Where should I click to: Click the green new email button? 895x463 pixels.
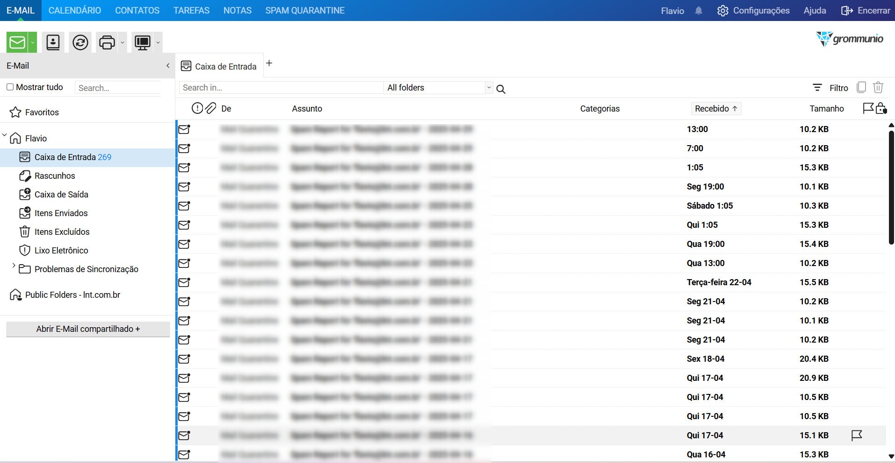coord(17,42)
